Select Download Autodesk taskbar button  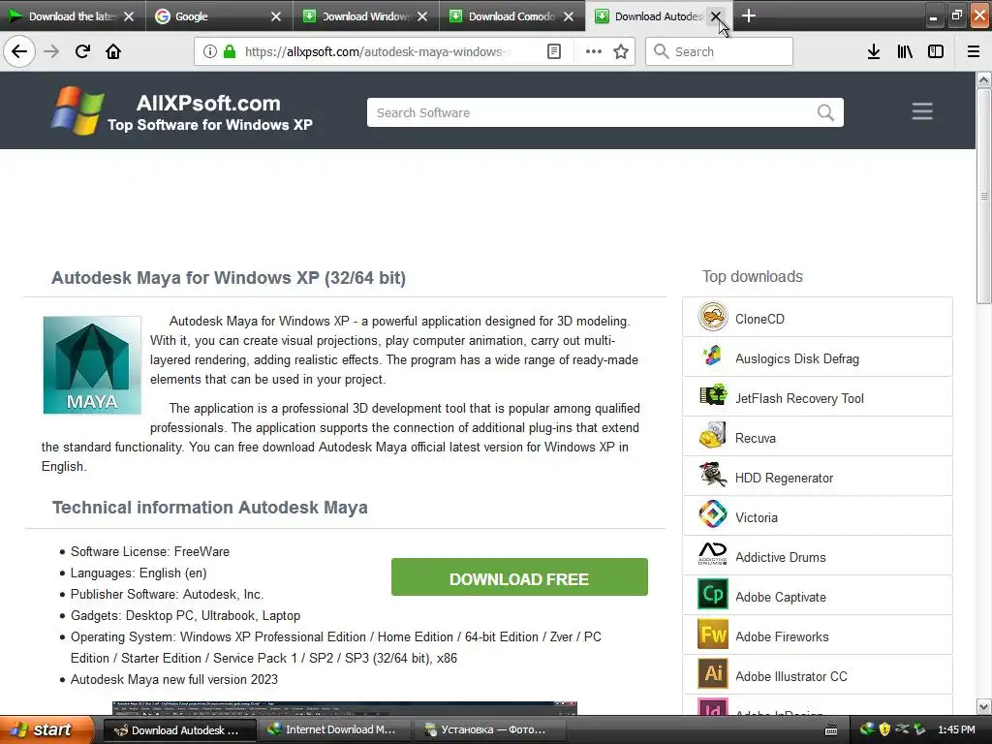click(x=179, y=730)
